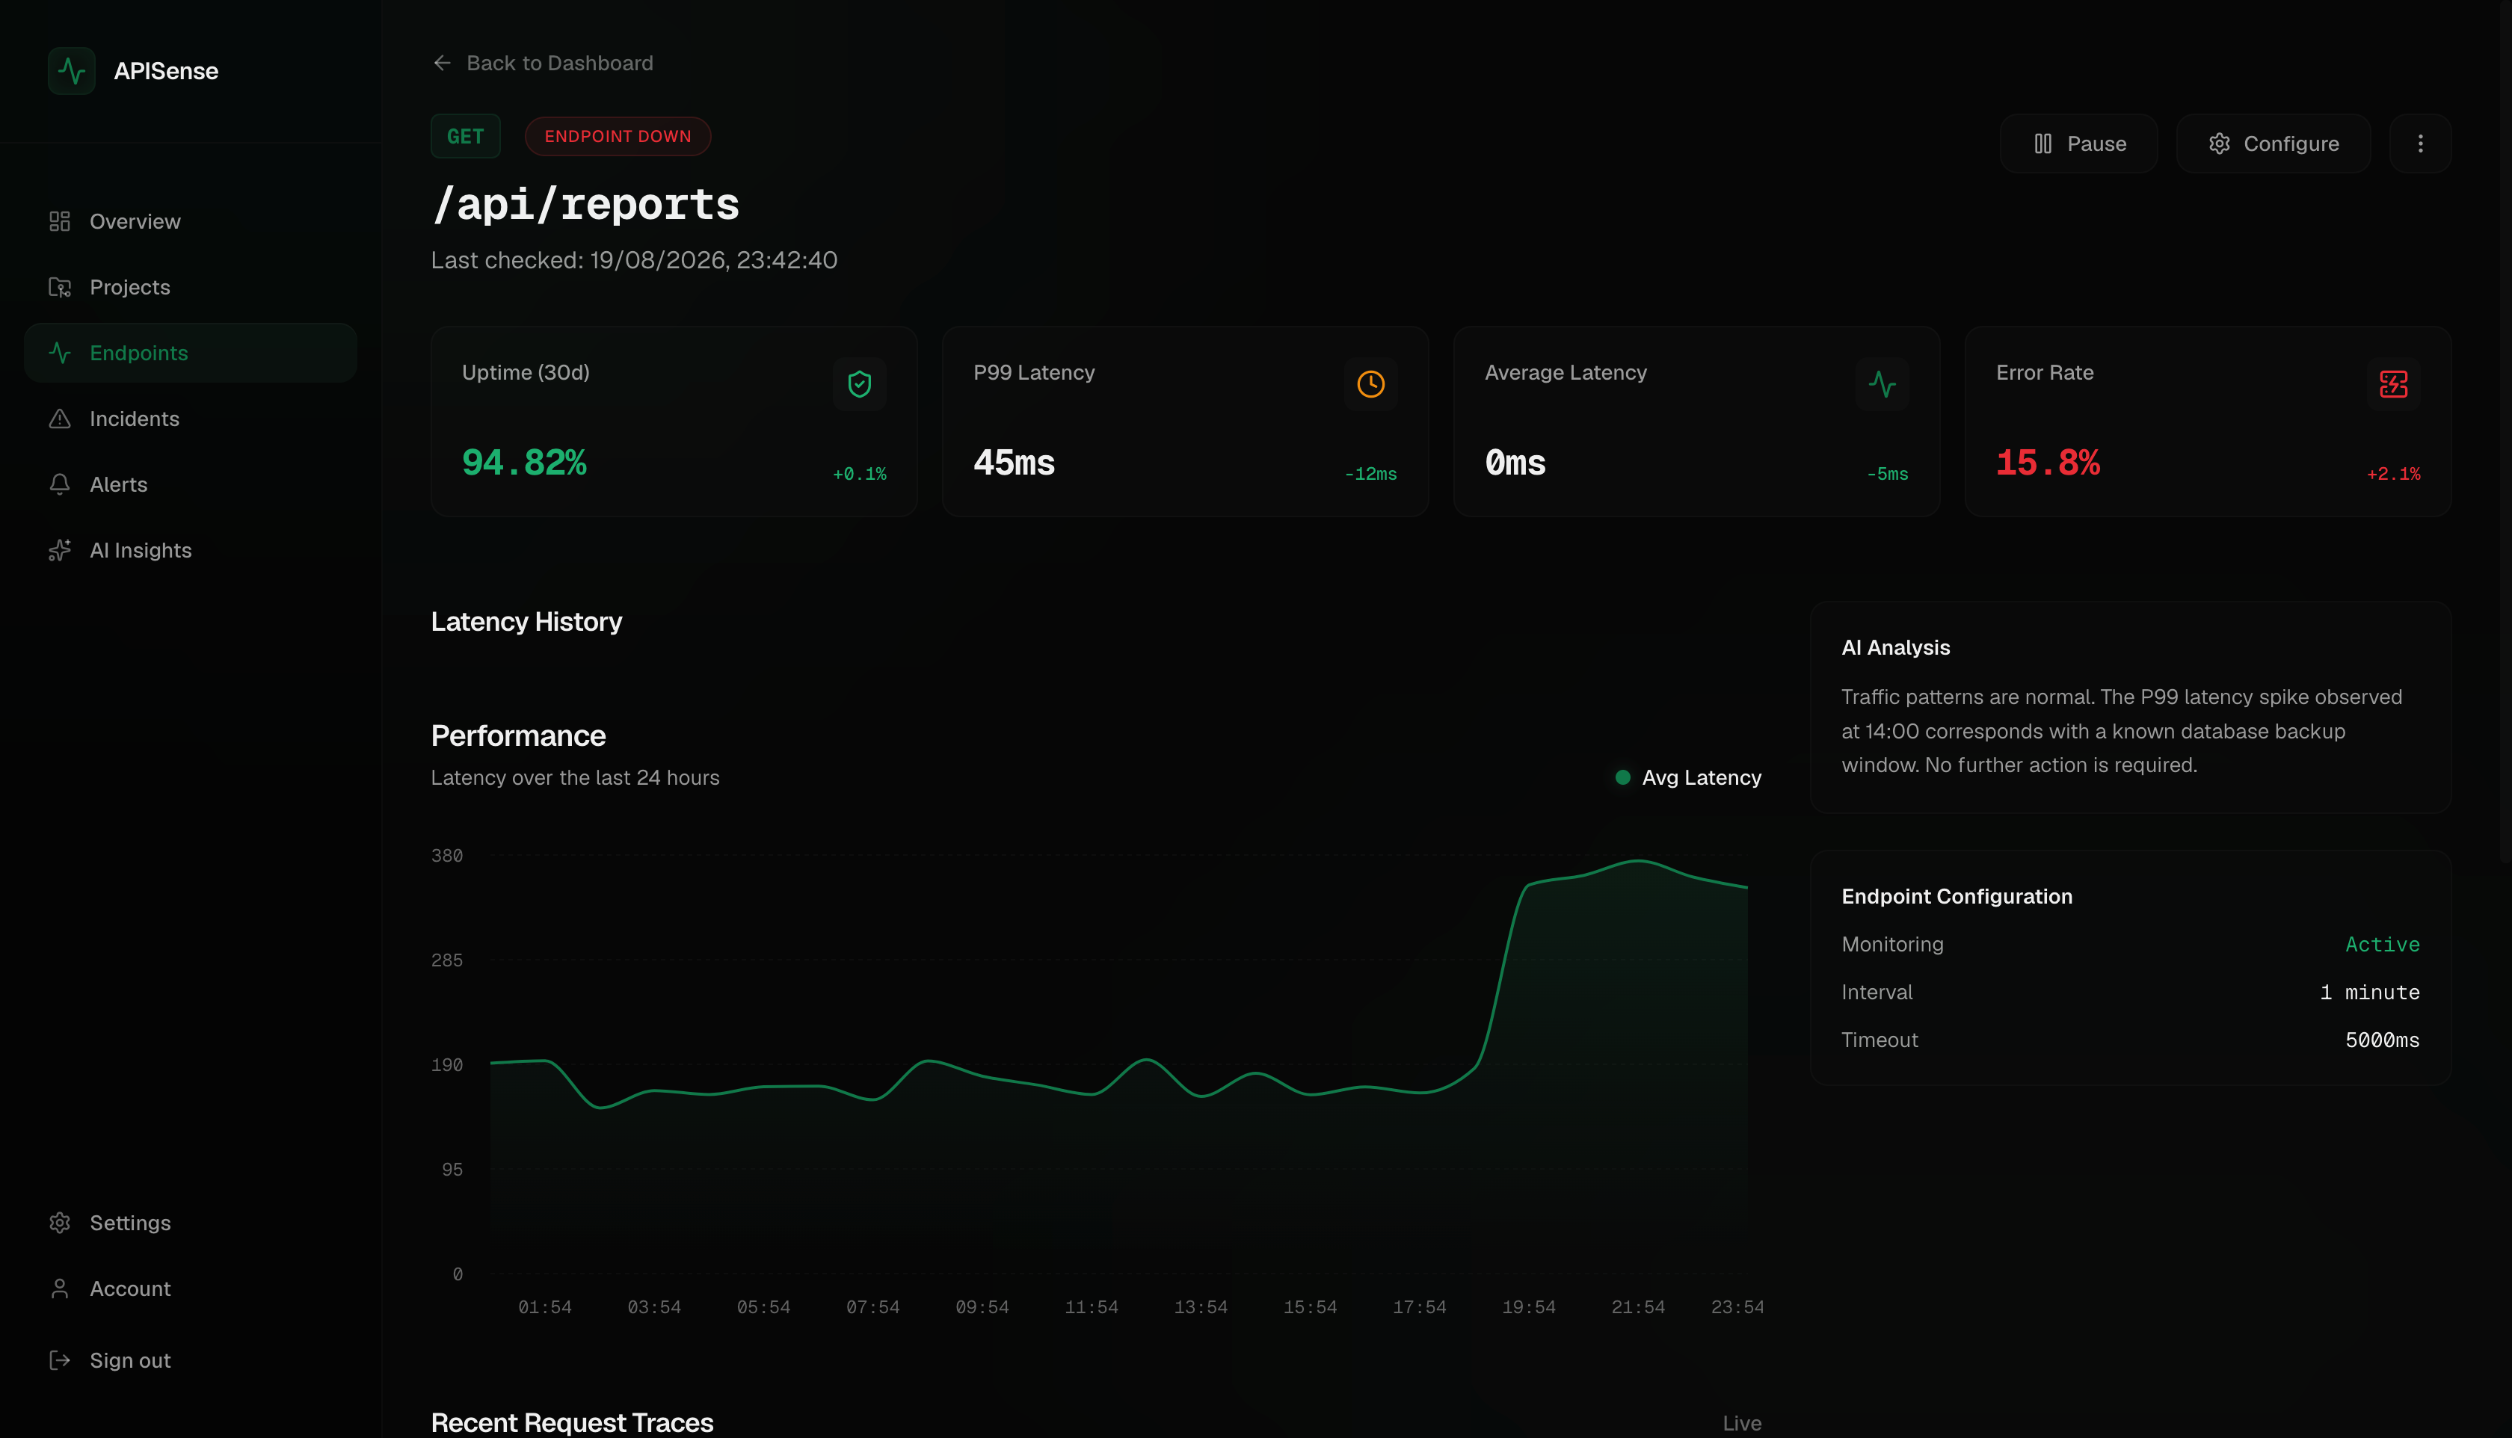Click the P99 Latency clock icon
This screenshot has height=1438, width=2512.
click(x=1370, y=384)
